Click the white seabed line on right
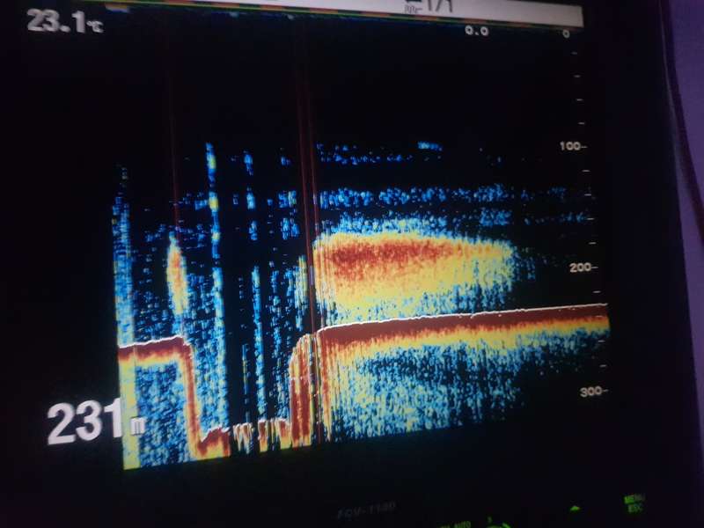Image resolution: width=704 pixels, height=528 pixels. pos(493,316)
